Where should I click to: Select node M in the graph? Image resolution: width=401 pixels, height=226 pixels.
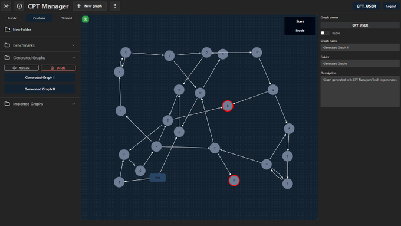coord(200,93)
